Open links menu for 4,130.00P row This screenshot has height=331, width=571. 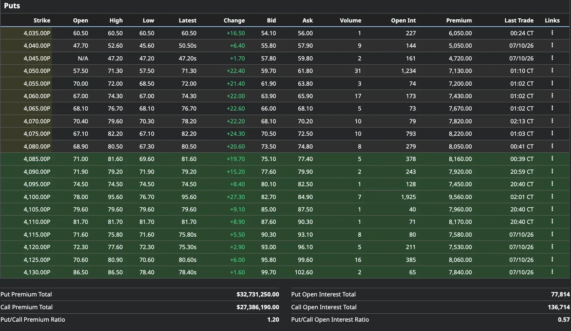(552, 272)
